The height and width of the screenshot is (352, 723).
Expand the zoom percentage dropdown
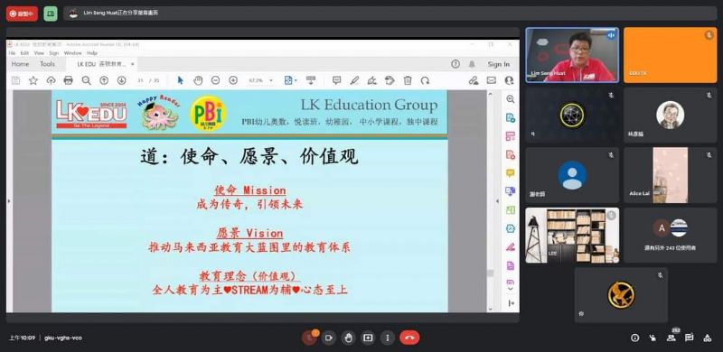click(271, 80)
